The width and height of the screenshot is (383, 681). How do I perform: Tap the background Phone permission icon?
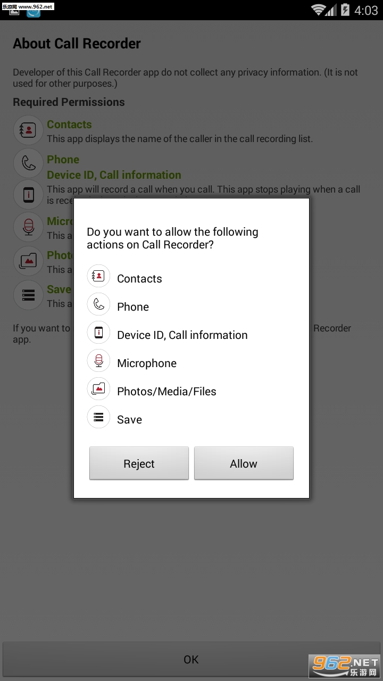28,163
